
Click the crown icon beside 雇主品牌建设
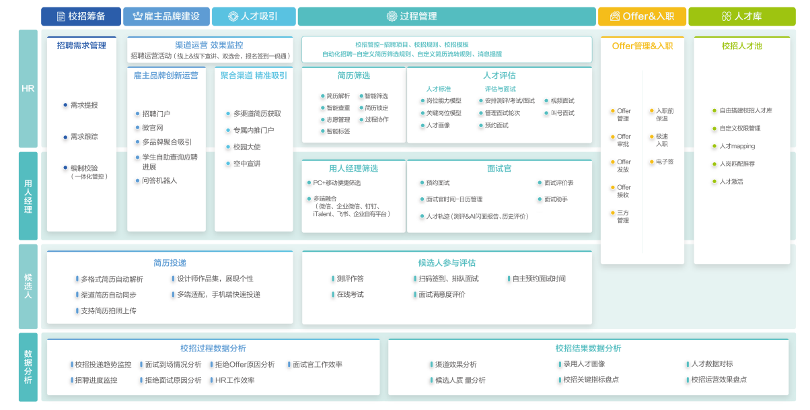(138, 16)
